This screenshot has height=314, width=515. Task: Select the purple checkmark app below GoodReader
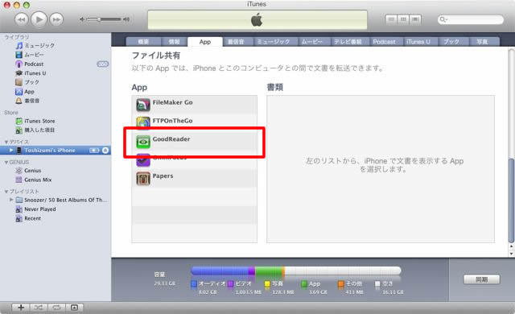(x=195, y=159)
